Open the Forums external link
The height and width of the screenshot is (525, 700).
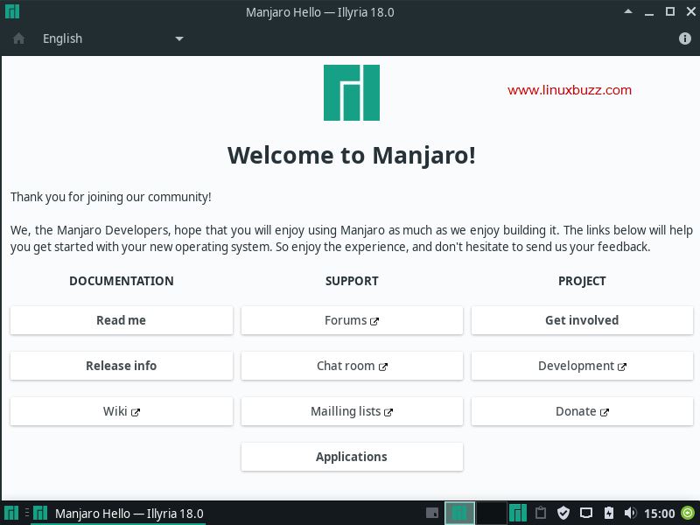(x=352, y=320)
